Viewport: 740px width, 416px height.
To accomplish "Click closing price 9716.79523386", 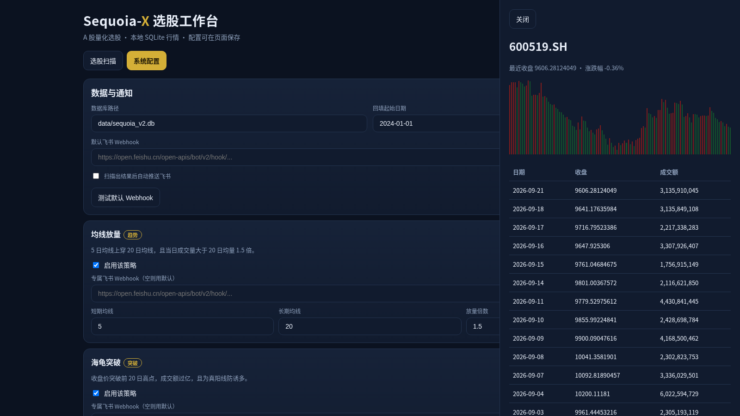I will click(x=596, y=227).
